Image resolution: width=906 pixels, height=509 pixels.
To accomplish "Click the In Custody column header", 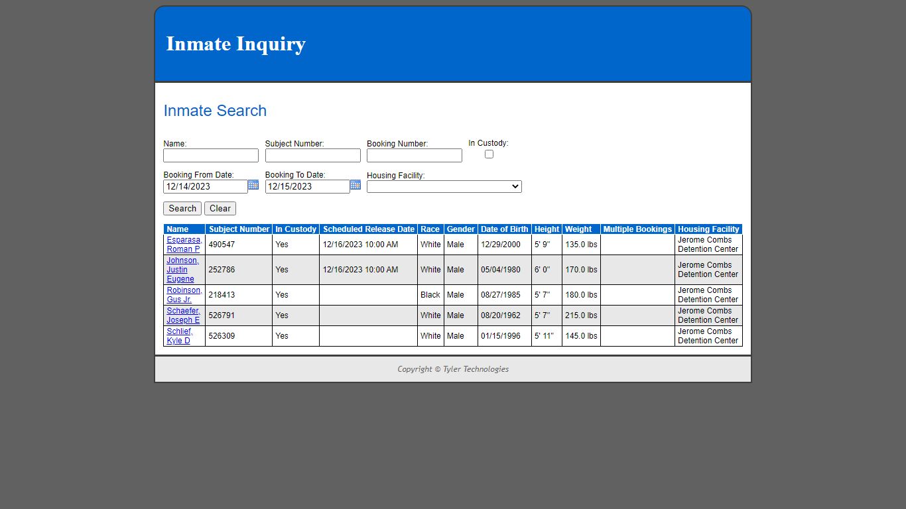I will 296,229.
